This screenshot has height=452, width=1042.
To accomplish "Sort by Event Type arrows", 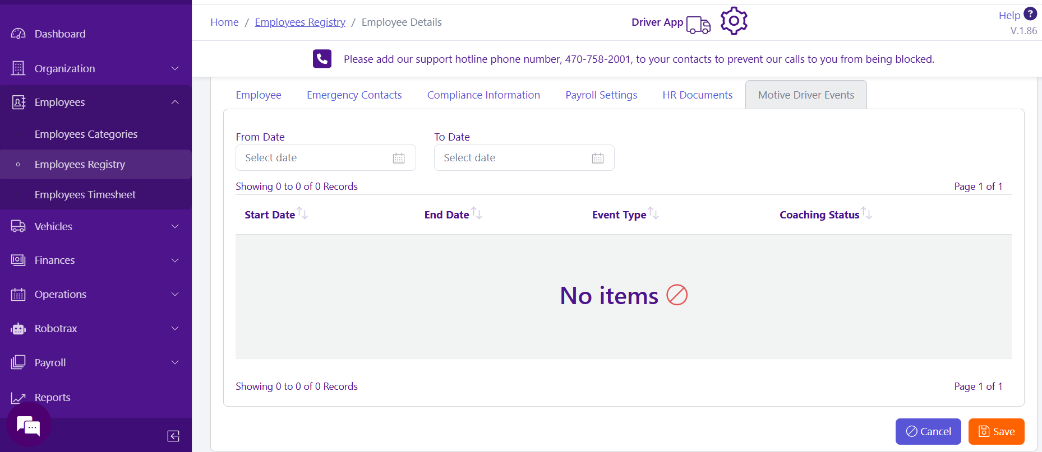I will pos(653,213).
